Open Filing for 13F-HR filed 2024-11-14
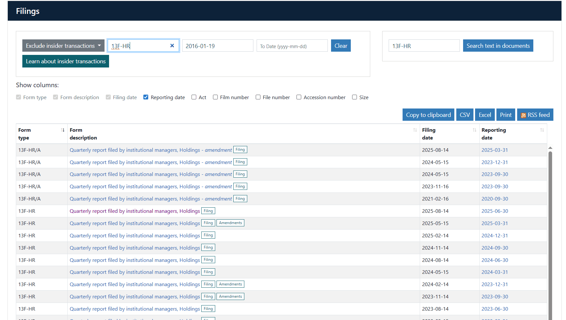The height and width of the screenshot is (320, 566). 208,247
